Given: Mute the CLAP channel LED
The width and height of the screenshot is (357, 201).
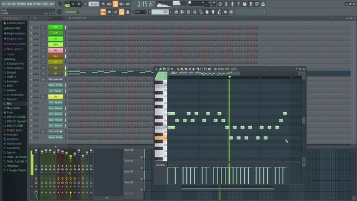Looking at the screenshot, I should point(31,33).
